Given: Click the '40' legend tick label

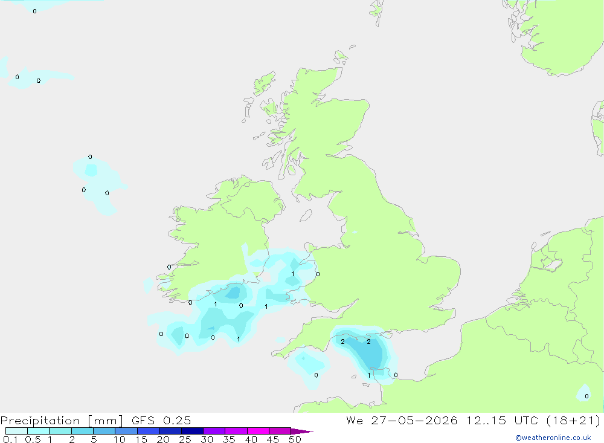Looking at the screenshot, I should click(251, 439).
